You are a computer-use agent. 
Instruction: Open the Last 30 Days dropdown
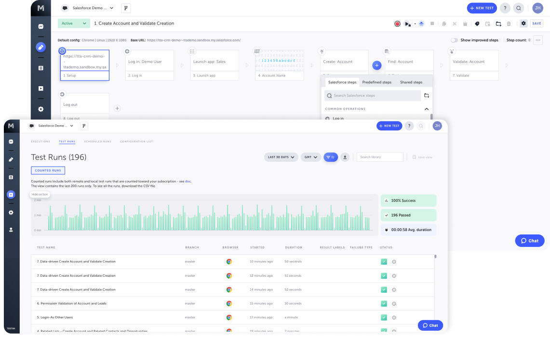pos(281,157)
